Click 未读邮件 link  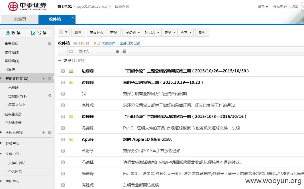108,43
